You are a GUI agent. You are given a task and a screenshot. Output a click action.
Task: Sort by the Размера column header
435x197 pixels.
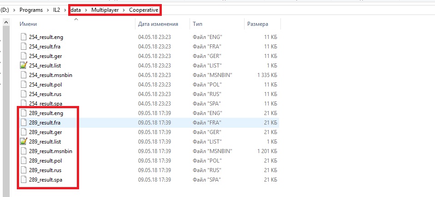pyautogui.click(x=258, y=24)
